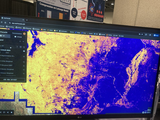This screenshot has width=160, height=120.
Task: Click the ADD NEW DATASET button
Action: tap(12, 80)
